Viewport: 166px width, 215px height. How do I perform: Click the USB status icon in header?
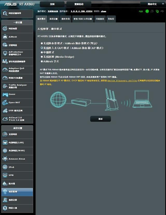point(162,11)
